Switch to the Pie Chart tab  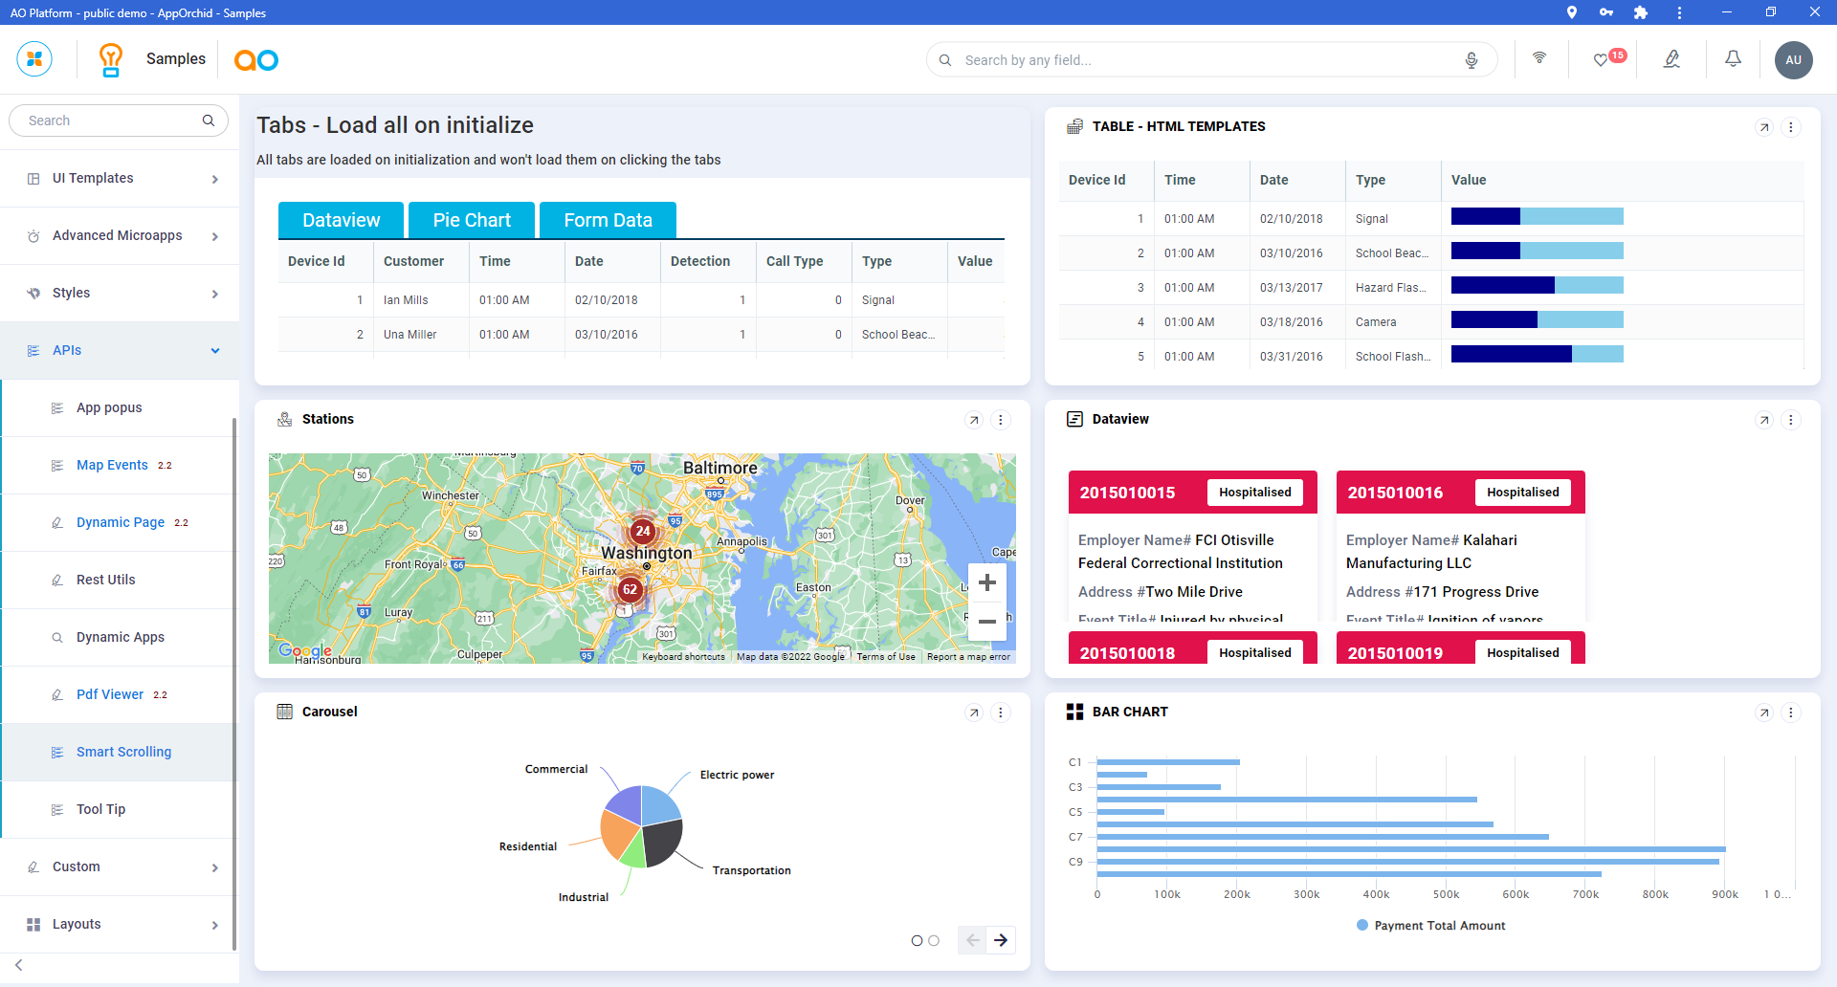tap(472, 220)
